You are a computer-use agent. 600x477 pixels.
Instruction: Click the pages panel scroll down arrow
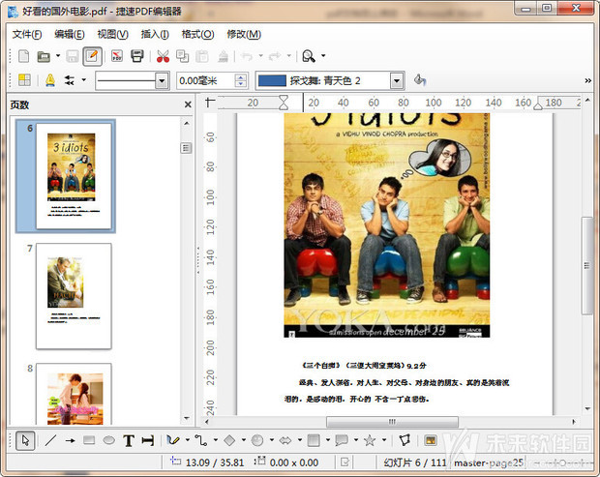(187, 418)
